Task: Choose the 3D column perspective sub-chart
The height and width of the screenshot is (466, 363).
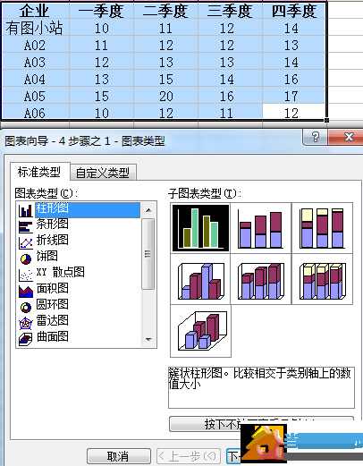Action: (x=200, y=331)
